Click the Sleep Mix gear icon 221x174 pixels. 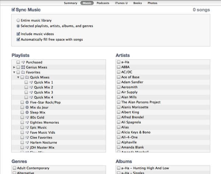(x=27, y=112)
